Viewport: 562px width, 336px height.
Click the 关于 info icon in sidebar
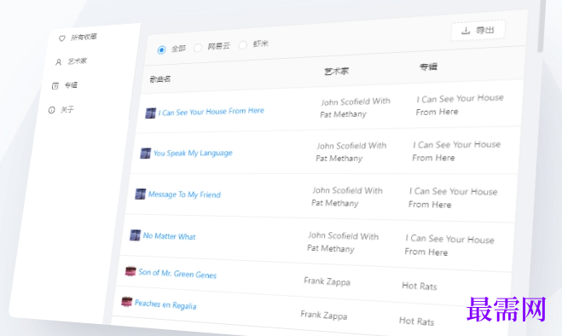coord(52,110)
